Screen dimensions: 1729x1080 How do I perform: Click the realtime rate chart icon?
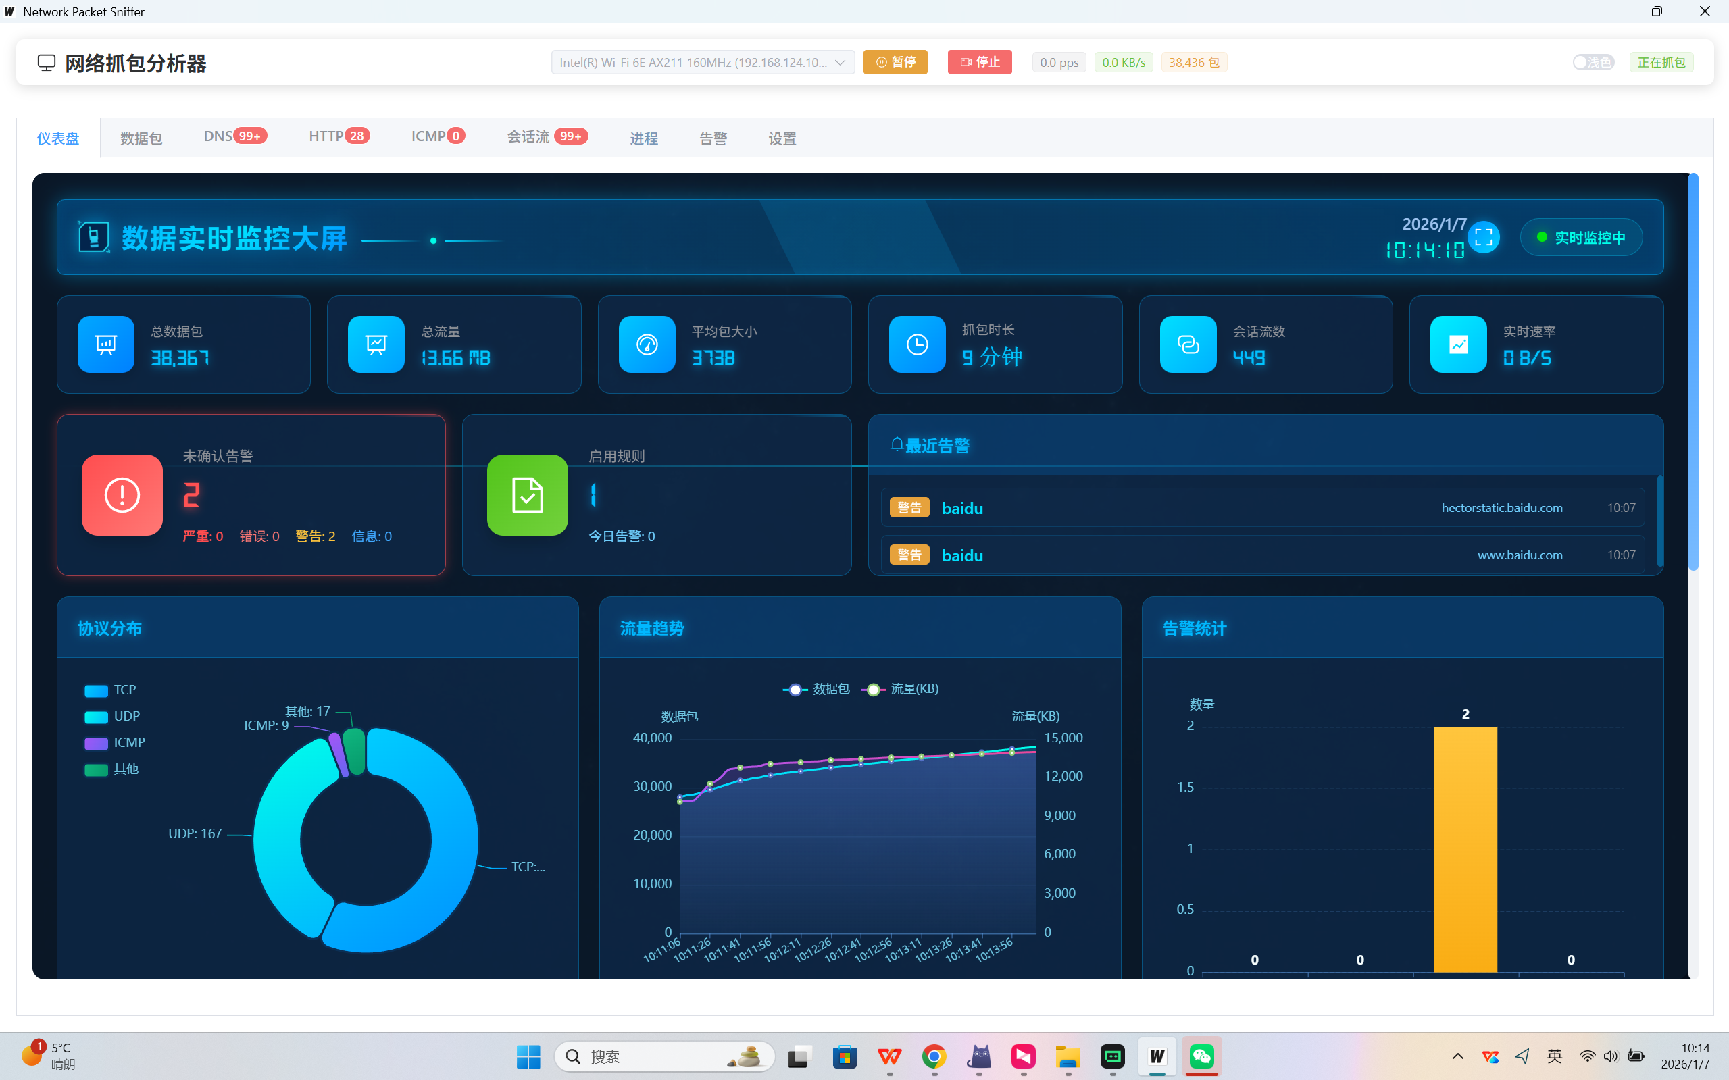[1457, 344]
